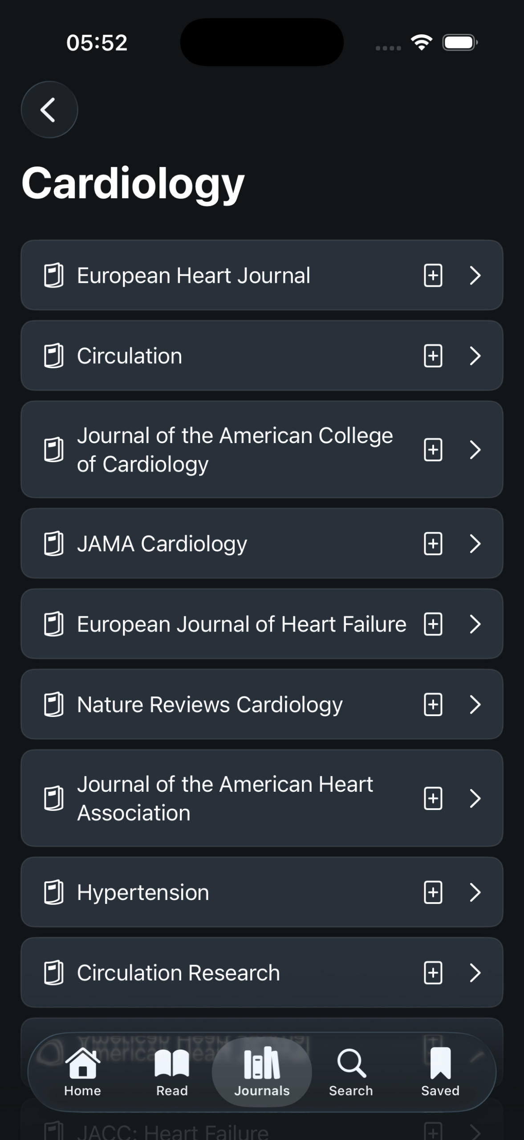Switch to the Read tab
Image resolution: width=524 pixels, height=1140 pixels.
(x=172, y=1072)
